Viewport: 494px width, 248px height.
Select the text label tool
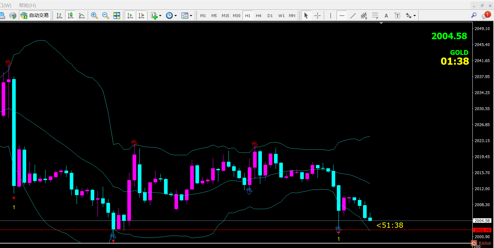[x=397, y=15]
